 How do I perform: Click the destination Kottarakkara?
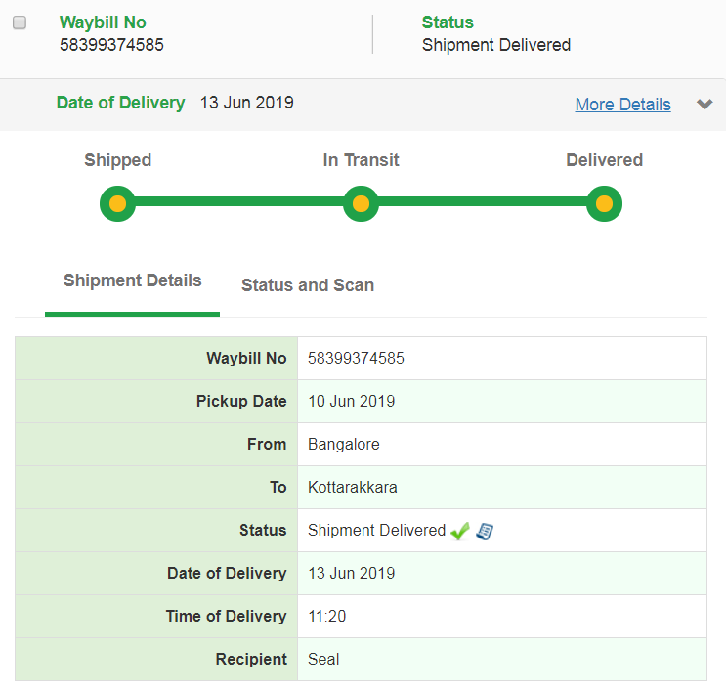352,488
